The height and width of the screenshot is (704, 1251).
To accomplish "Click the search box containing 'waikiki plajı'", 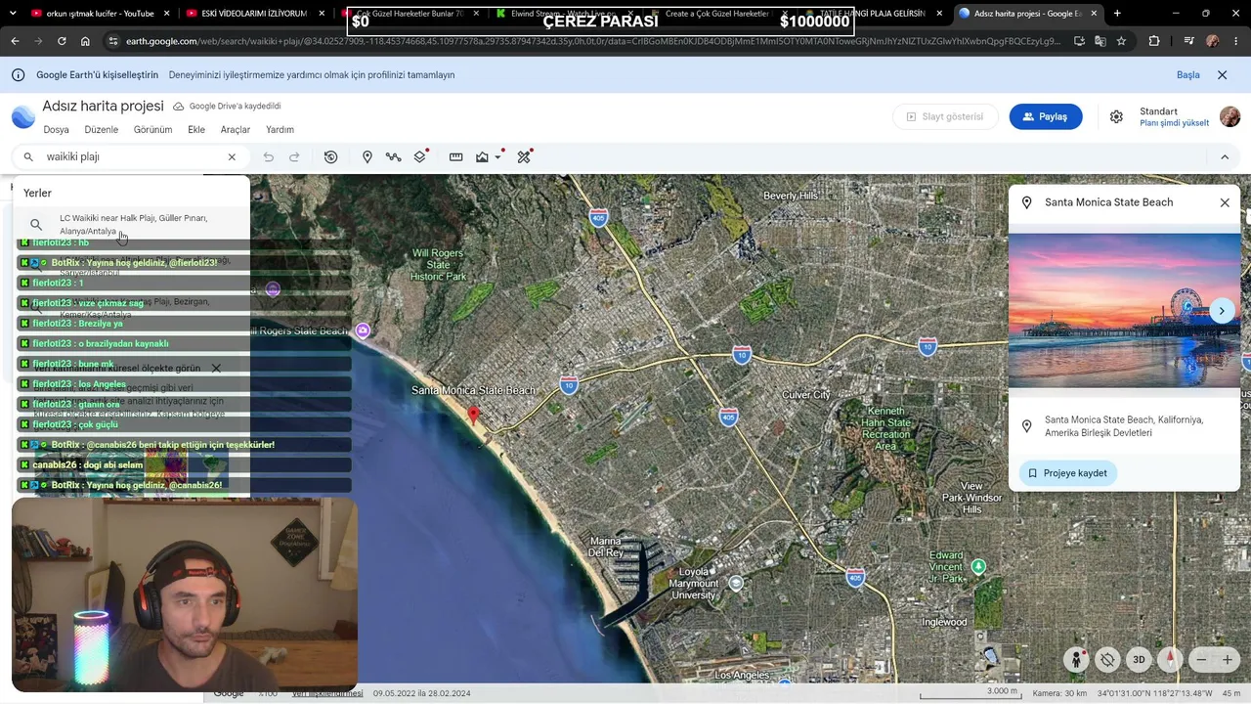I will pos(131,156).
